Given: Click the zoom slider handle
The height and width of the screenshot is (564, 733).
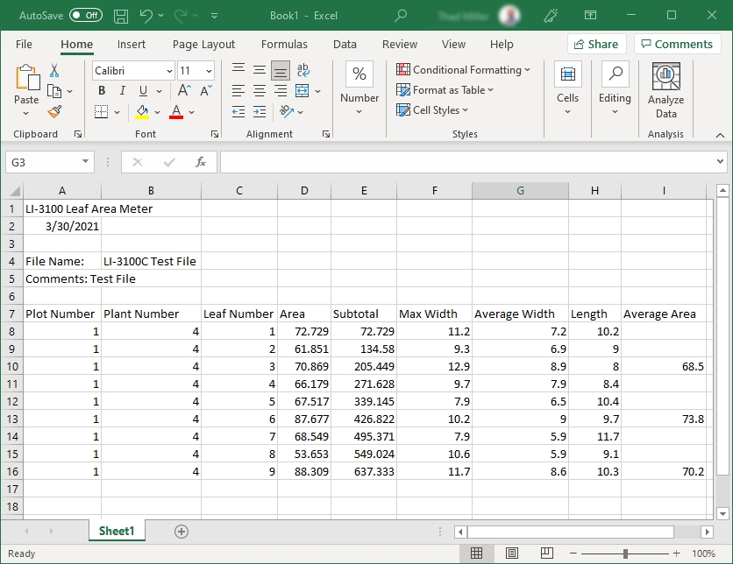Looking at the screenshot, I should click(625, 553).
